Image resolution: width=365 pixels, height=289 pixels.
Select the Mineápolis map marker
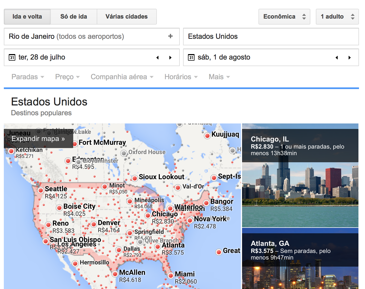pyautogui.click(x=130, y=201)
